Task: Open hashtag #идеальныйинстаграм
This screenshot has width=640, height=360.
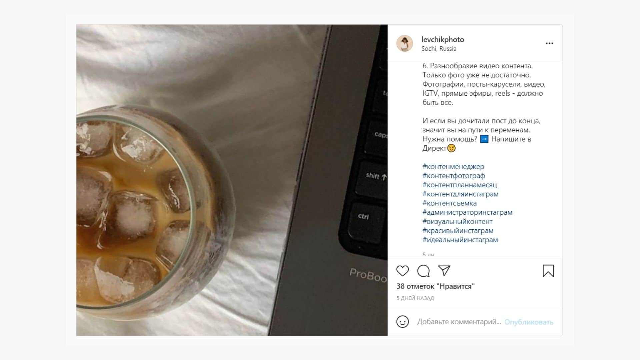Action: click(x=460, y=240)
